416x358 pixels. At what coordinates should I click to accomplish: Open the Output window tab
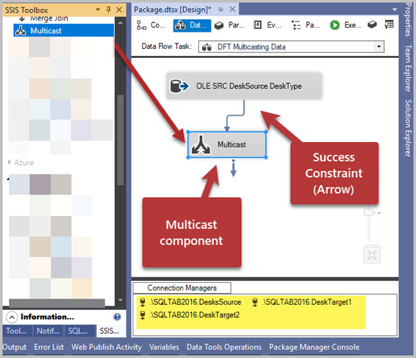pyautogui.click(x=15, y=347)
